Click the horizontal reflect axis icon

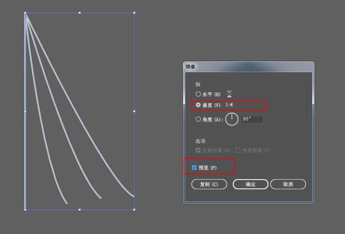click(x=229, y=94)
